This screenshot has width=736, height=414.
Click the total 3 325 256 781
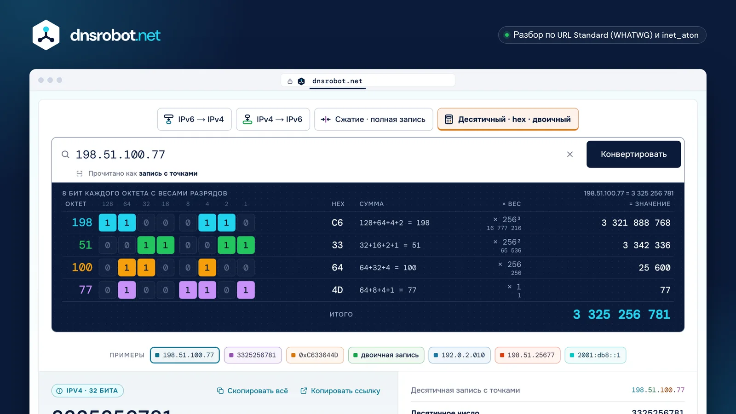click(621, 315)
